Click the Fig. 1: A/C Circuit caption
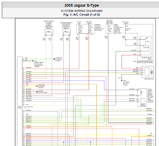Screen dimensions: 159x146 tap(82, 15)
